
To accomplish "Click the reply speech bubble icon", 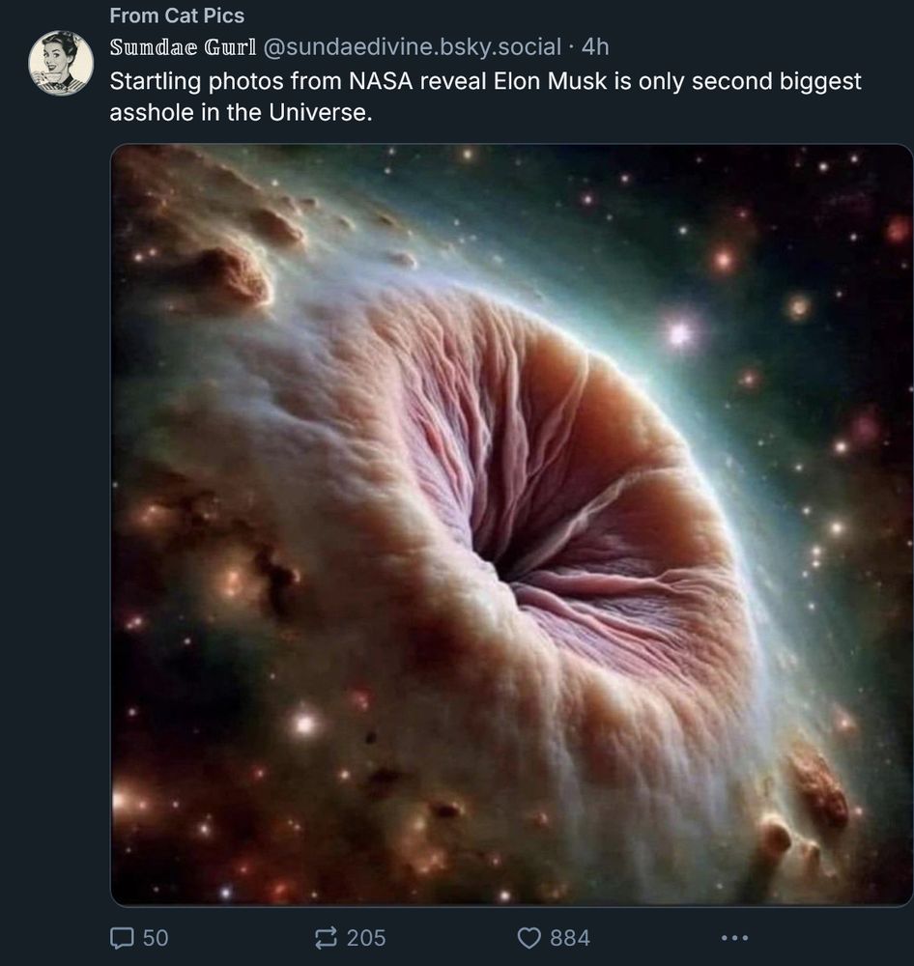I will pos(122,937).
